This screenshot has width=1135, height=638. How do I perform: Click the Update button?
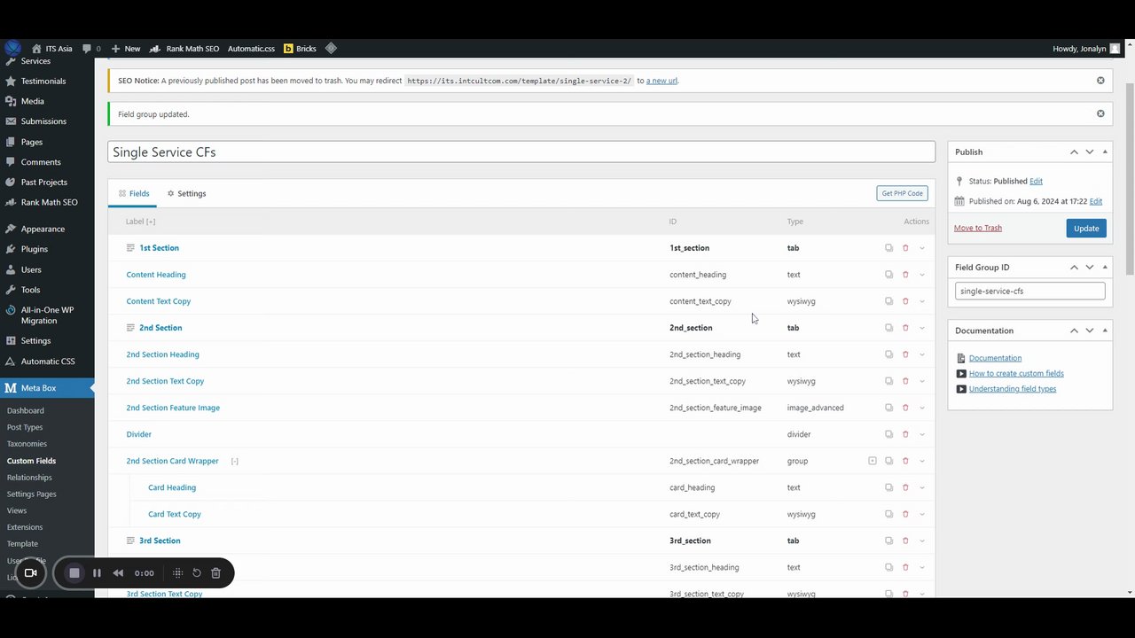click(x=1086, y=228)
